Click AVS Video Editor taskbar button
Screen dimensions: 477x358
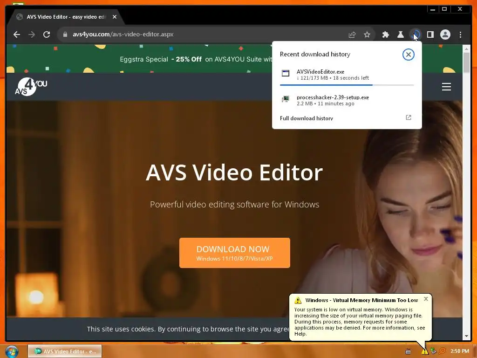[65, 351]
